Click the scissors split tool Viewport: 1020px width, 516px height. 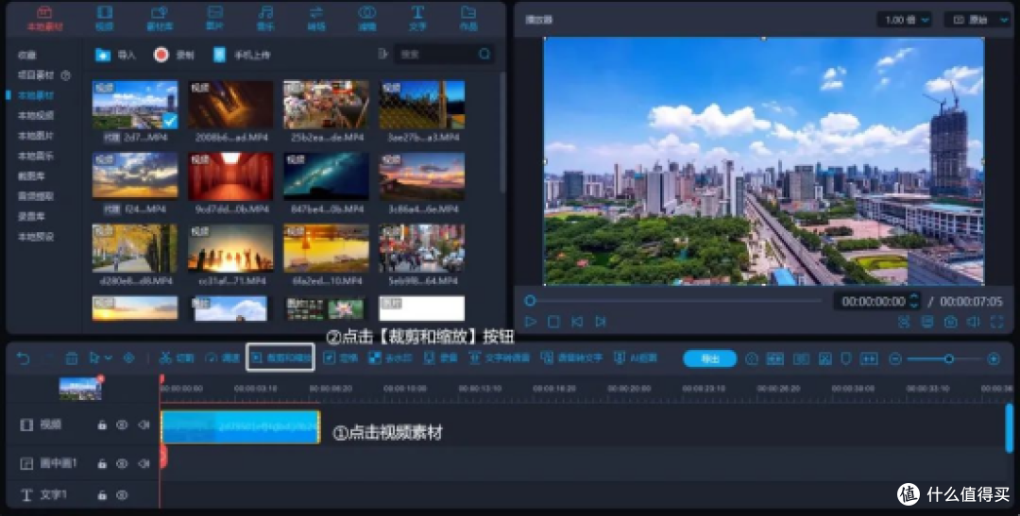pyautogui.click(x=177, y=358)
